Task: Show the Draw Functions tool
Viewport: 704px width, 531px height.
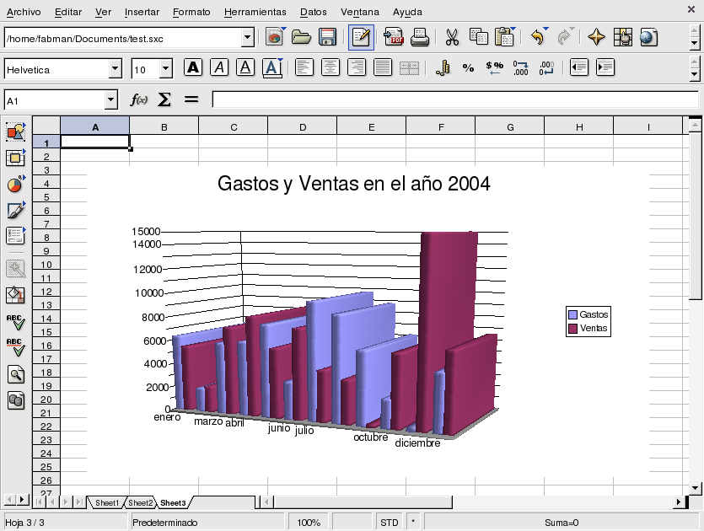Action: (x=16, y=210)
